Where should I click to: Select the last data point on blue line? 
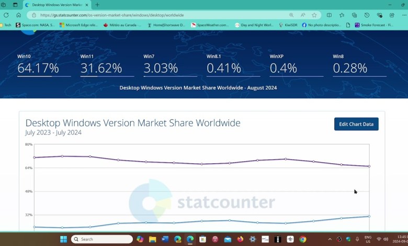369,216
